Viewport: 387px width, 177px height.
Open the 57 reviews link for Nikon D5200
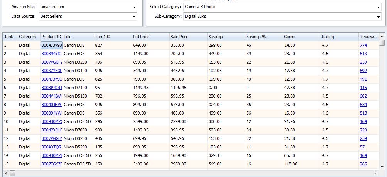pos(362,147)
